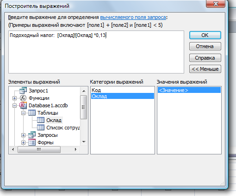Click the tree's scroll down arrow
This screenshot has height=196, width=236.
coord(84,142)
